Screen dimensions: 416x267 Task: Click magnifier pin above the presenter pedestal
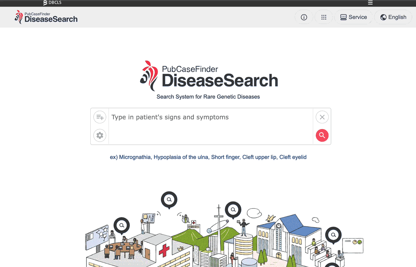(x=233, y=210)
